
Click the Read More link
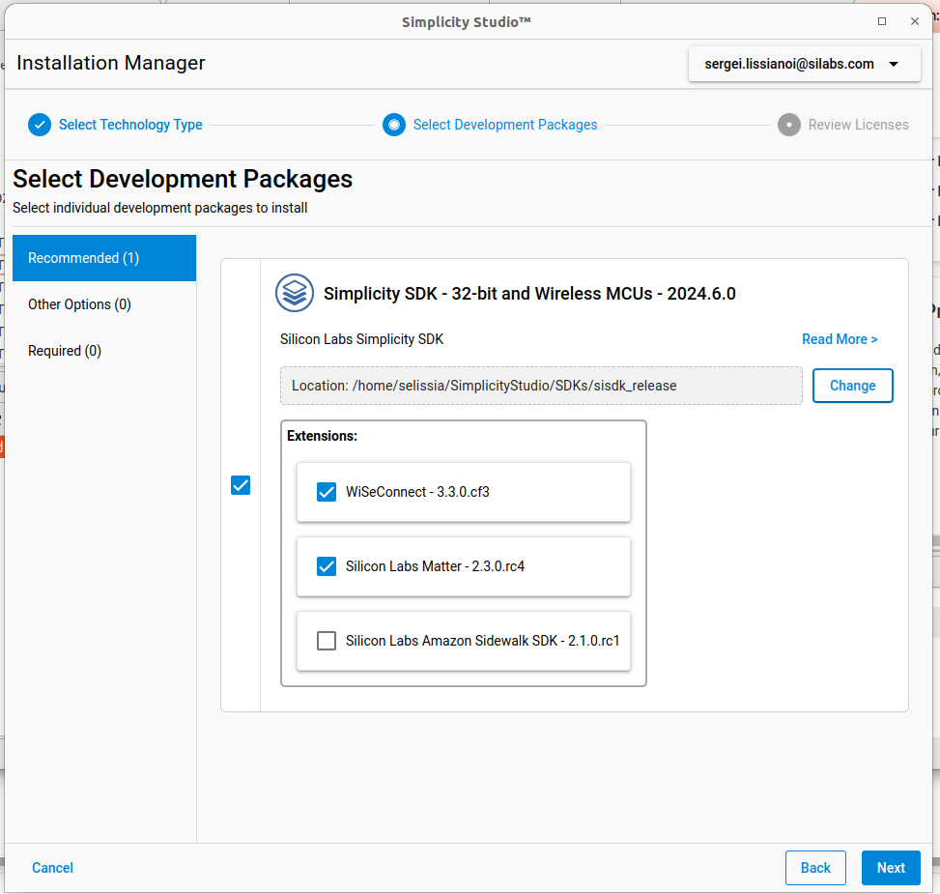click(x=840, y=339)
